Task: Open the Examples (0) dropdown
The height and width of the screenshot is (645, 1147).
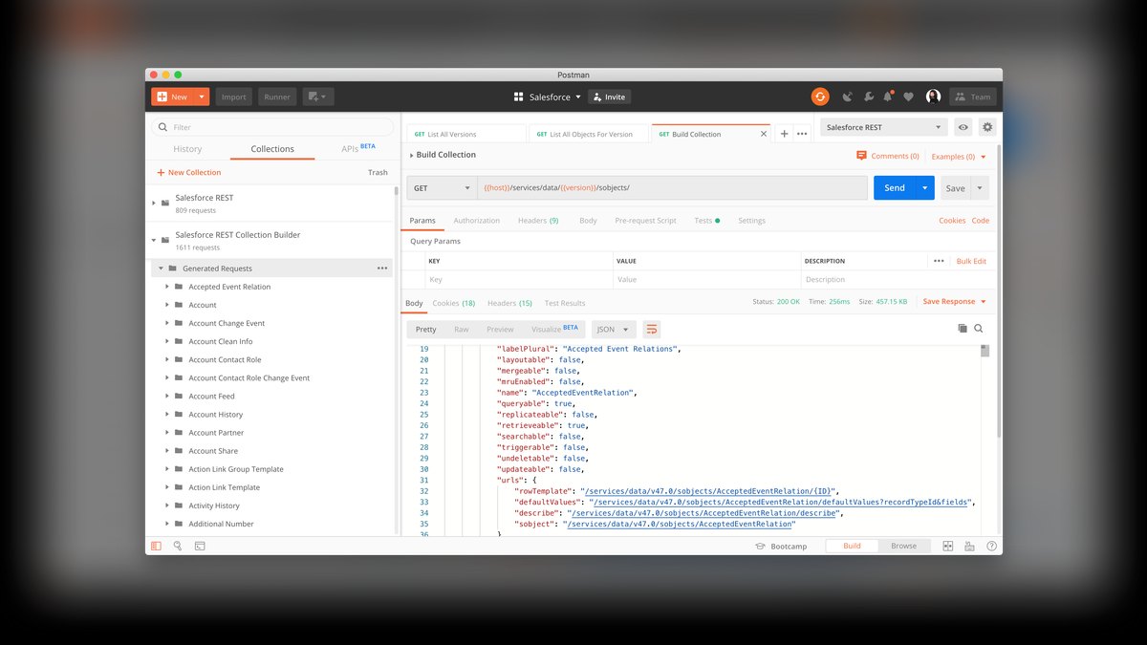Action: [x=959, y=156]
